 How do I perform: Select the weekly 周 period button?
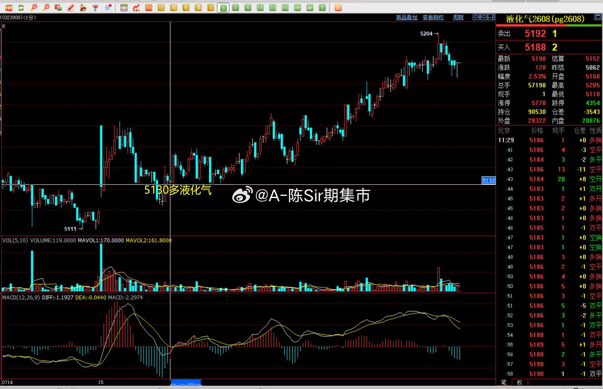point(174,8)
